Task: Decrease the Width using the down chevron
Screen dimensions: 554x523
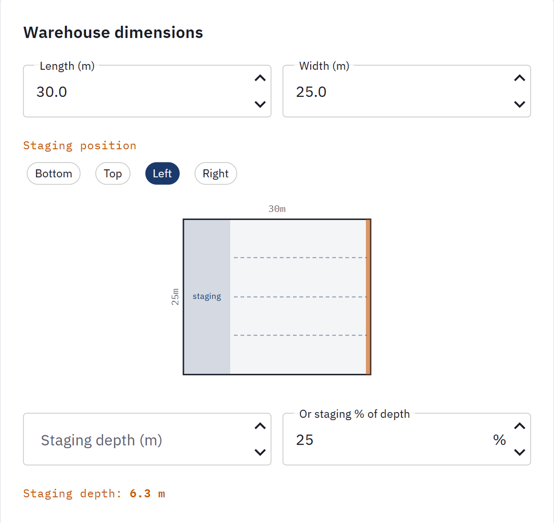Action: (519, 104)
